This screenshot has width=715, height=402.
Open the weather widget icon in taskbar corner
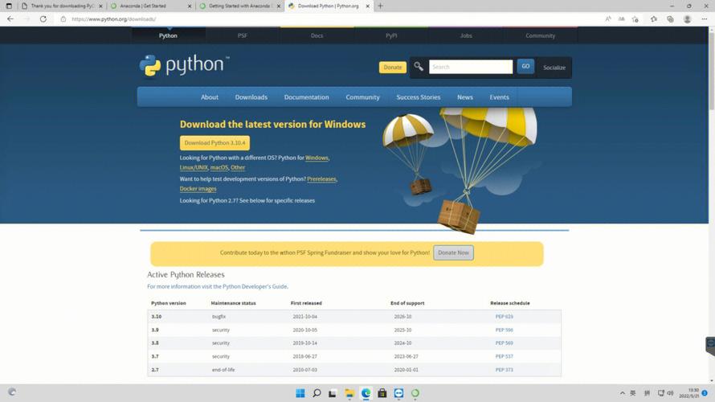click(x=12, y=392)
